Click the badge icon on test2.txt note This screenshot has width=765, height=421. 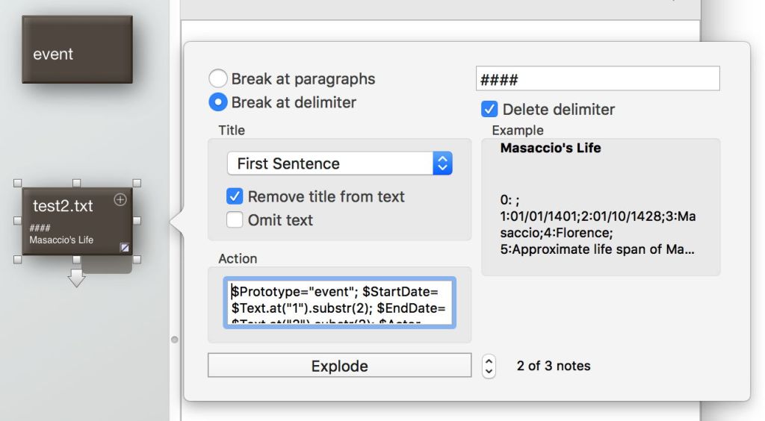click(124, 247)
